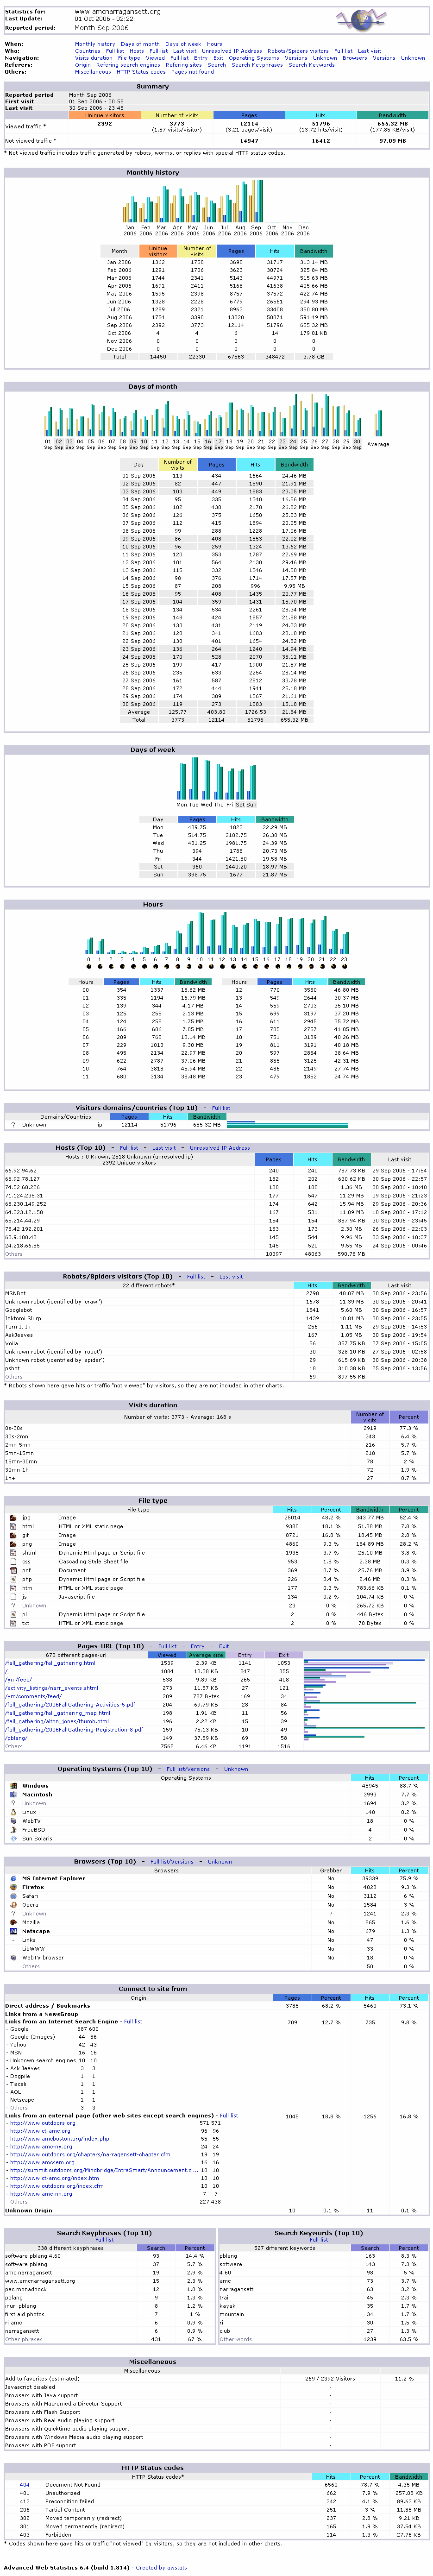
Task: Click the jpg file type icon
Action: (13, 1517)
